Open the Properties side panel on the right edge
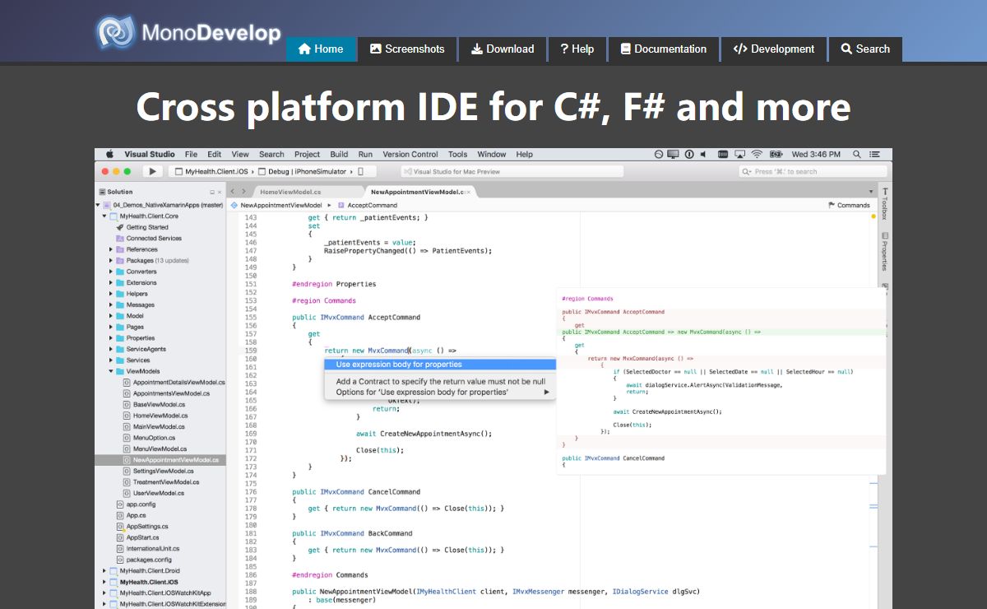 (x=885, y=251)
